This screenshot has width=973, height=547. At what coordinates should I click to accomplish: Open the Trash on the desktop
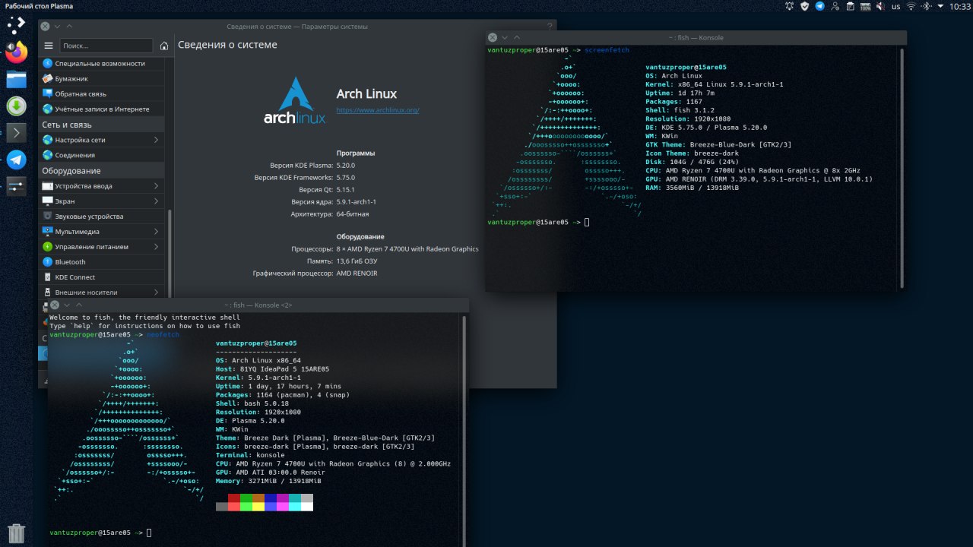click(16, 533)
